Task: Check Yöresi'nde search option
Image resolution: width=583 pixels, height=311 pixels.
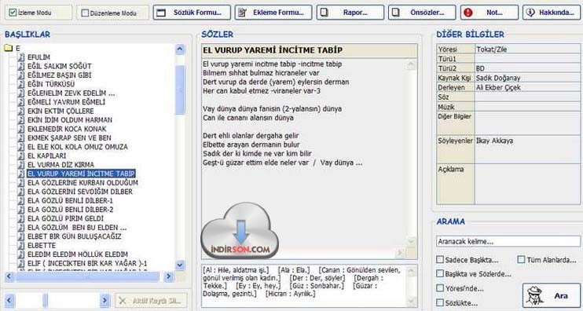Action: (440, 288)
